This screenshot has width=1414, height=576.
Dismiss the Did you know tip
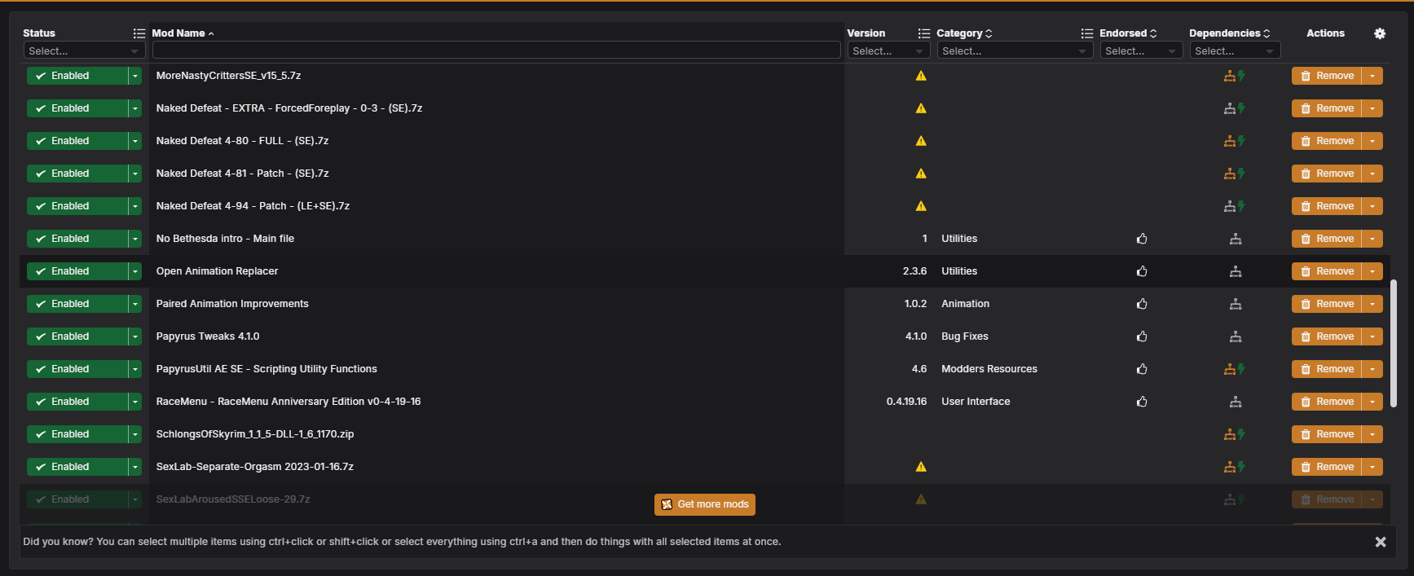pyautogui.click(x=1381, y=542)
